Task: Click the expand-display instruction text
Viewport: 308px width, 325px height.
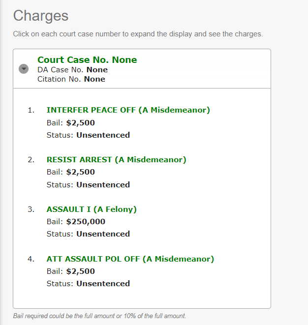Action: click(x=138, y=34)
